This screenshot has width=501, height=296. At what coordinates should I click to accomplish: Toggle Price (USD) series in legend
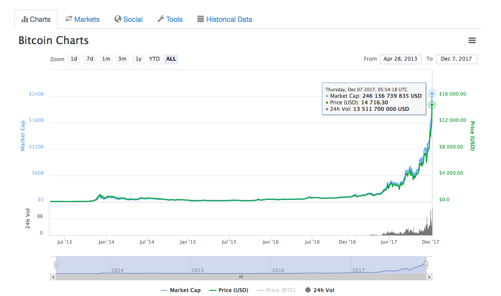coord(228,290)
